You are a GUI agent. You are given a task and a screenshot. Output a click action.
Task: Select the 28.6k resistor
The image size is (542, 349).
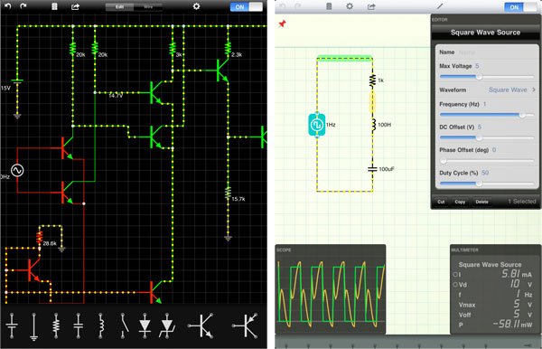tap(40, 237)
